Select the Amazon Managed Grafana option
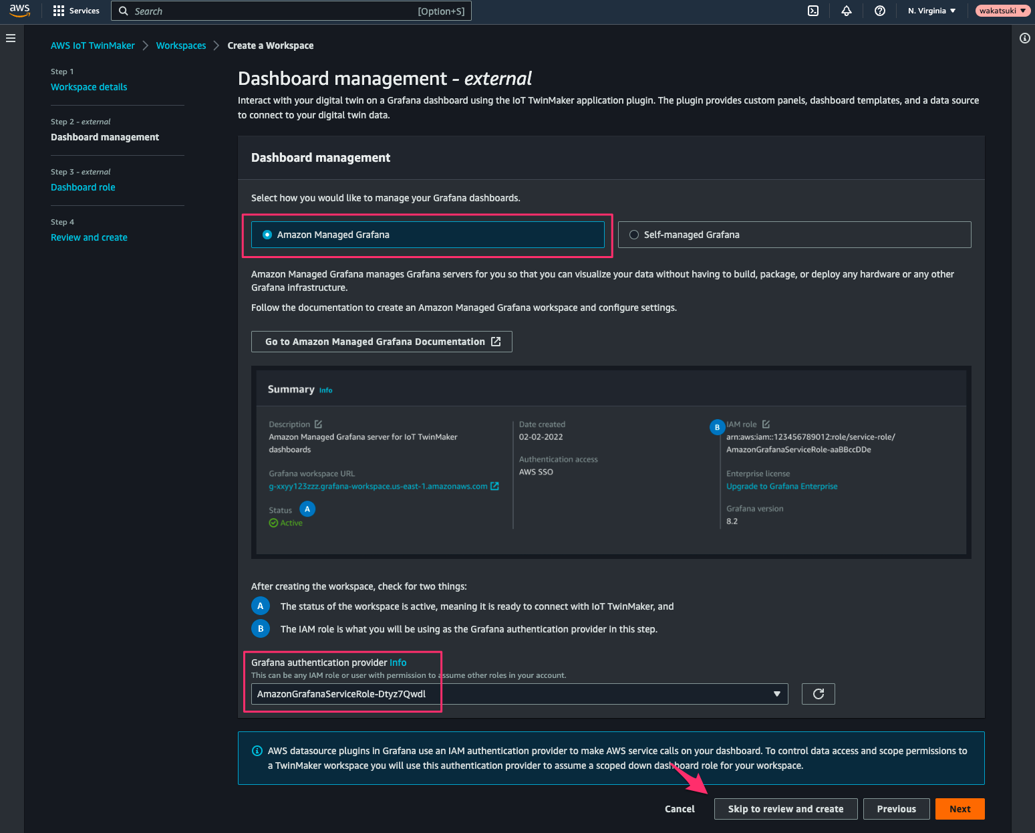1035x833 pixels. pos(428,235)
